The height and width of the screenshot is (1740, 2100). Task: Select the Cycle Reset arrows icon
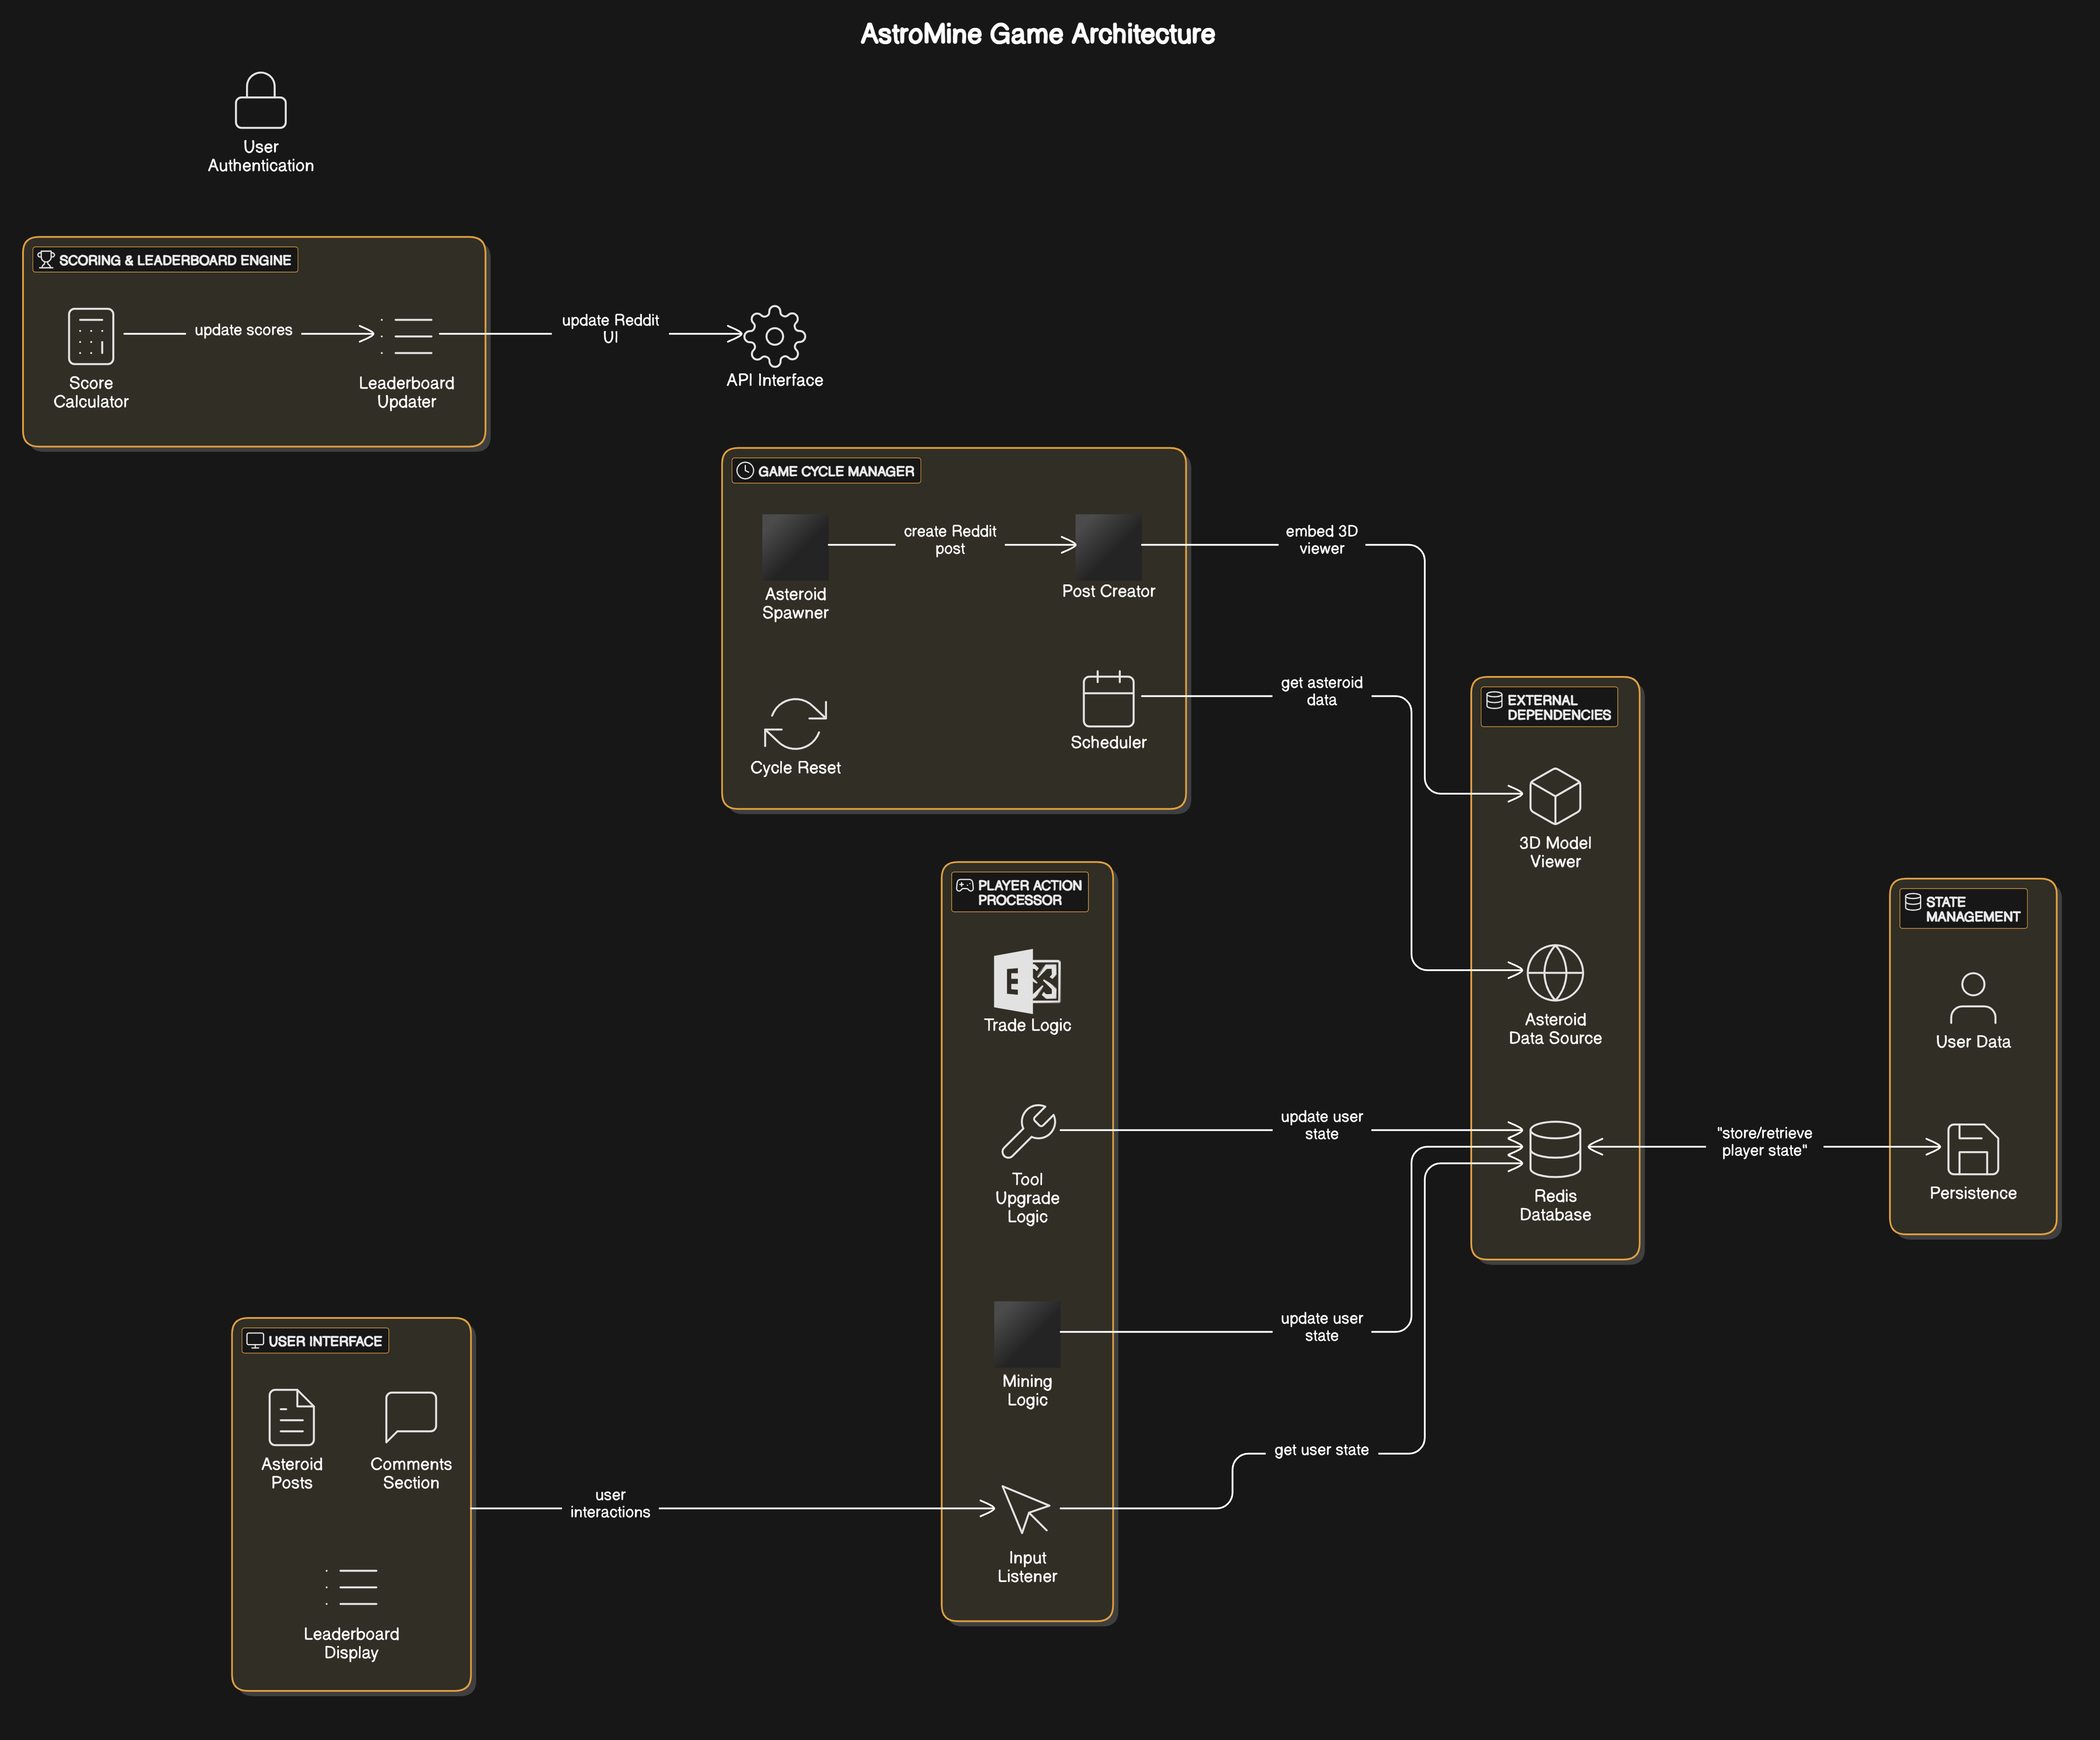coord(795,724)
